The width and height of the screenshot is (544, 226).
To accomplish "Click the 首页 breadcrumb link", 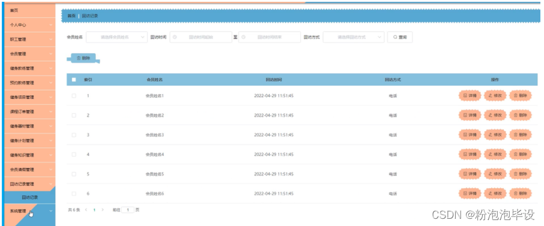I will pyautogui.click(x=71, y=16).
